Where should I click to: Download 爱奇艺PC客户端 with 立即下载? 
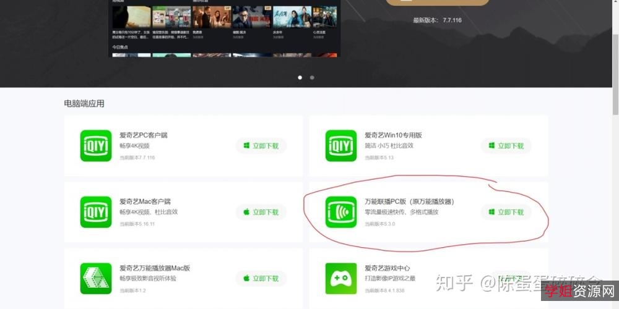point(261,146)
